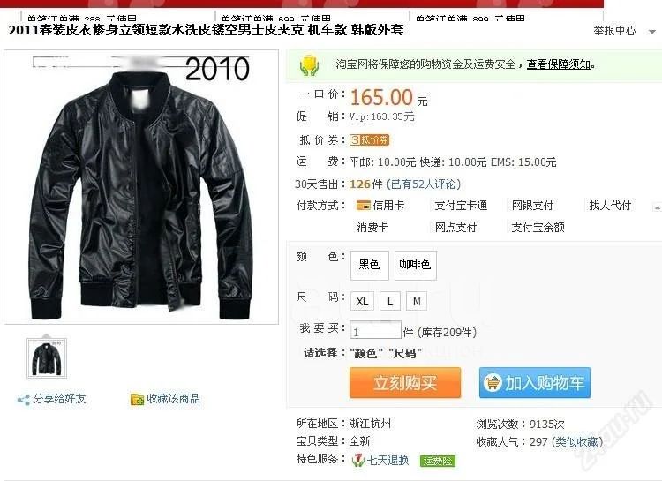This screenshot has height=481, width=662.
Task: Click the credit card icon beside 信用卡
Action: (x=363, y=206)
